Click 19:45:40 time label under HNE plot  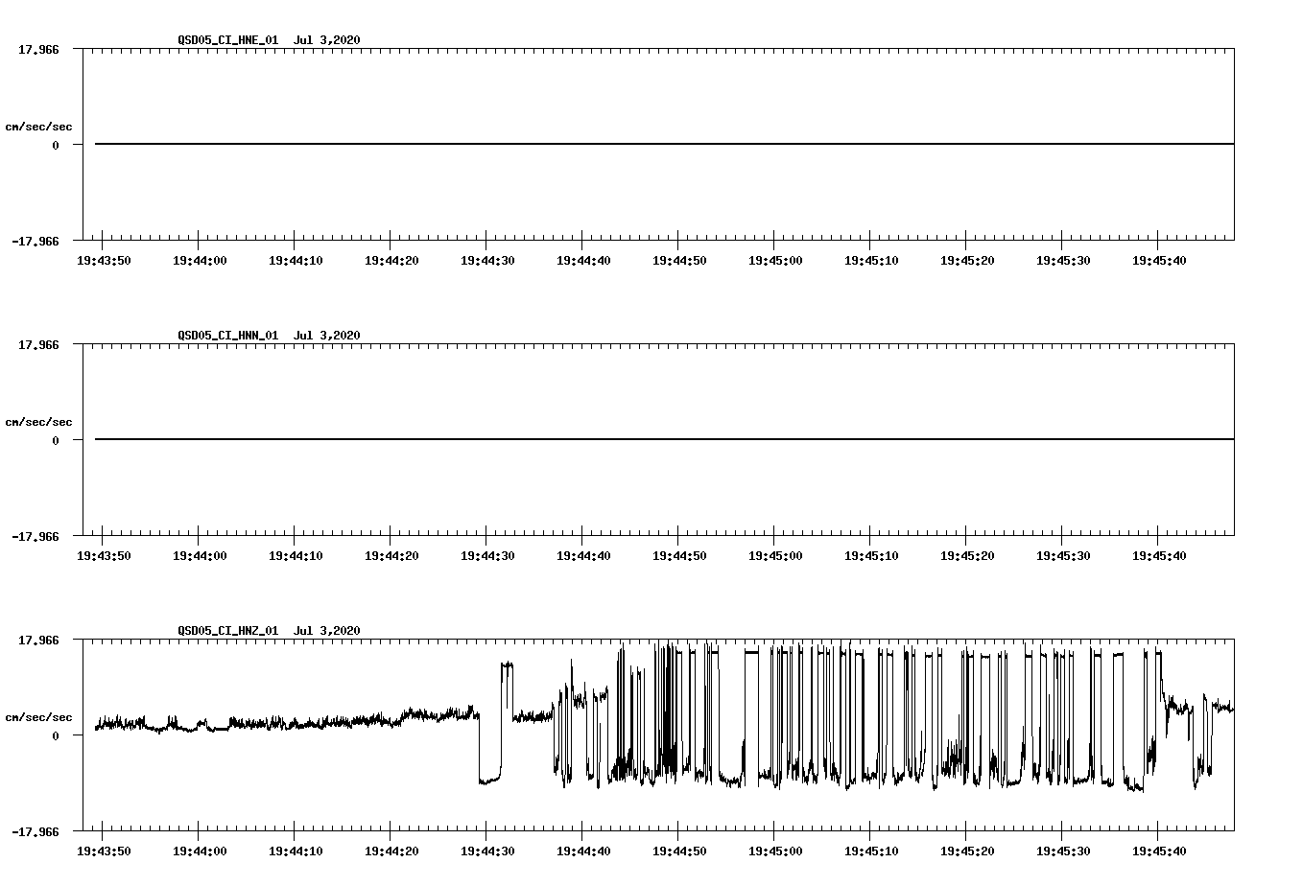point(1159,261)
